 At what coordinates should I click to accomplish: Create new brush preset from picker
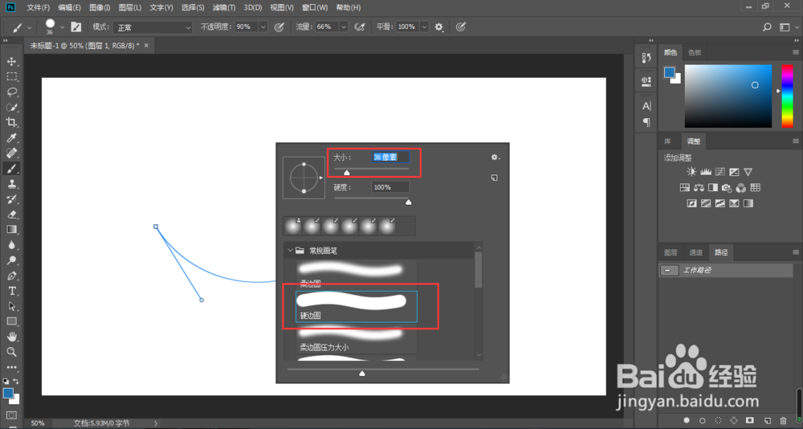click(494, 178)
